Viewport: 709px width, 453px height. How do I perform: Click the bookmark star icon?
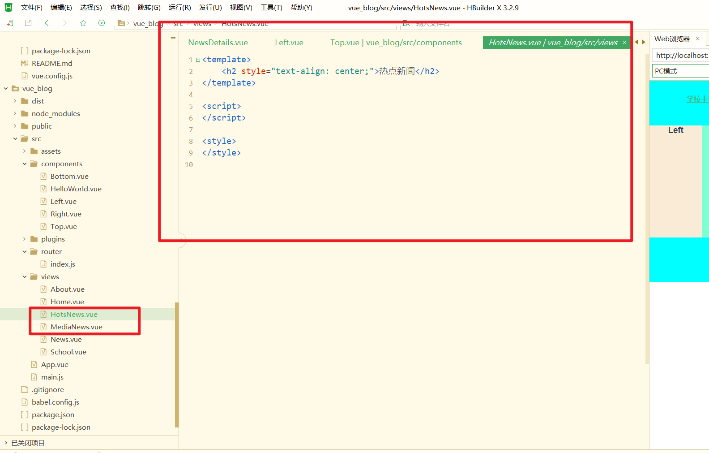(83, 23)
